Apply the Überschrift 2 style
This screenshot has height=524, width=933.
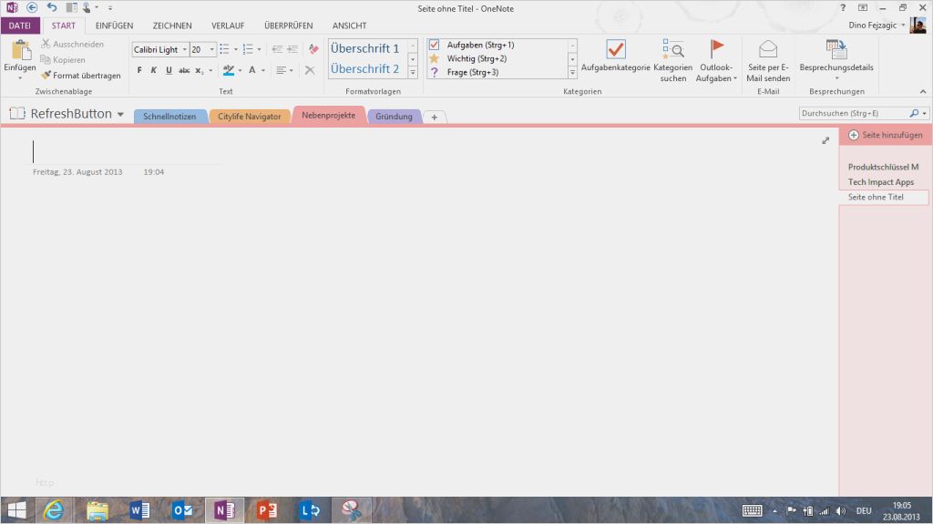pyautogui.click(x=365, y=68)
